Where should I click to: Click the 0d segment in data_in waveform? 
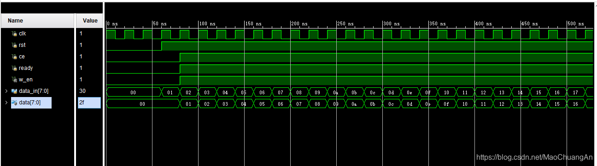tap(391, 92)
